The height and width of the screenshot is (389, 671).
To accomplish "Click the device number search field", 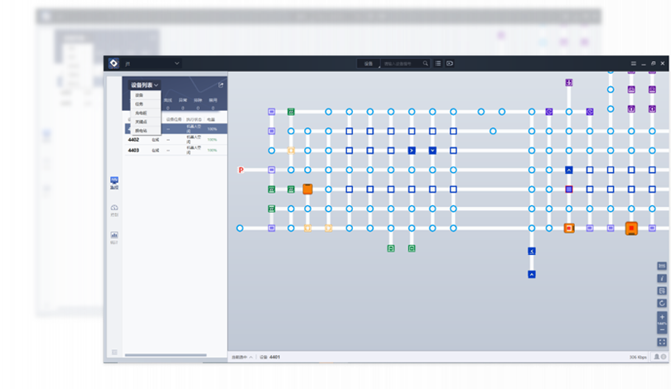I will point(402,63).
